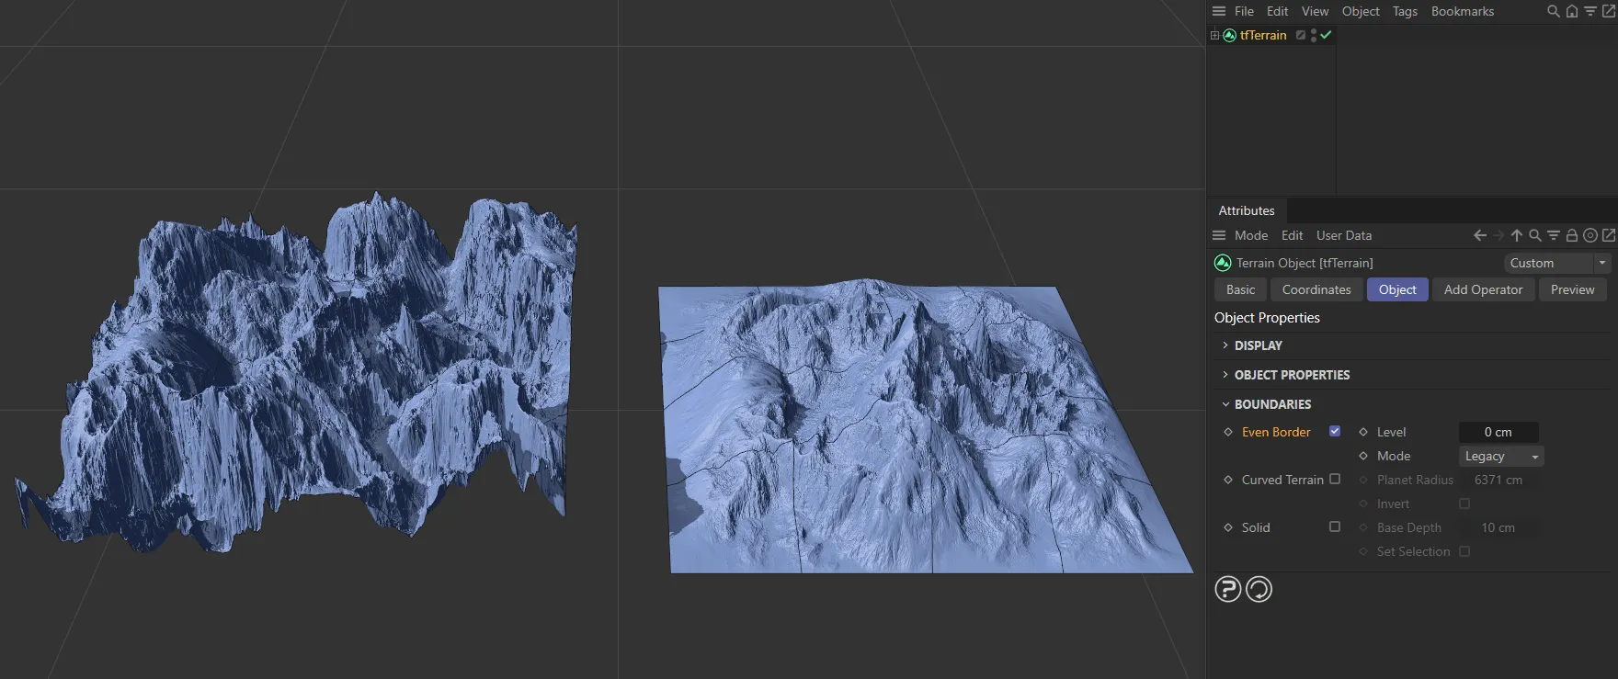Open the Attributes hamburger menu
This screenshot has width=1618, height=679.
point(1219,235)
